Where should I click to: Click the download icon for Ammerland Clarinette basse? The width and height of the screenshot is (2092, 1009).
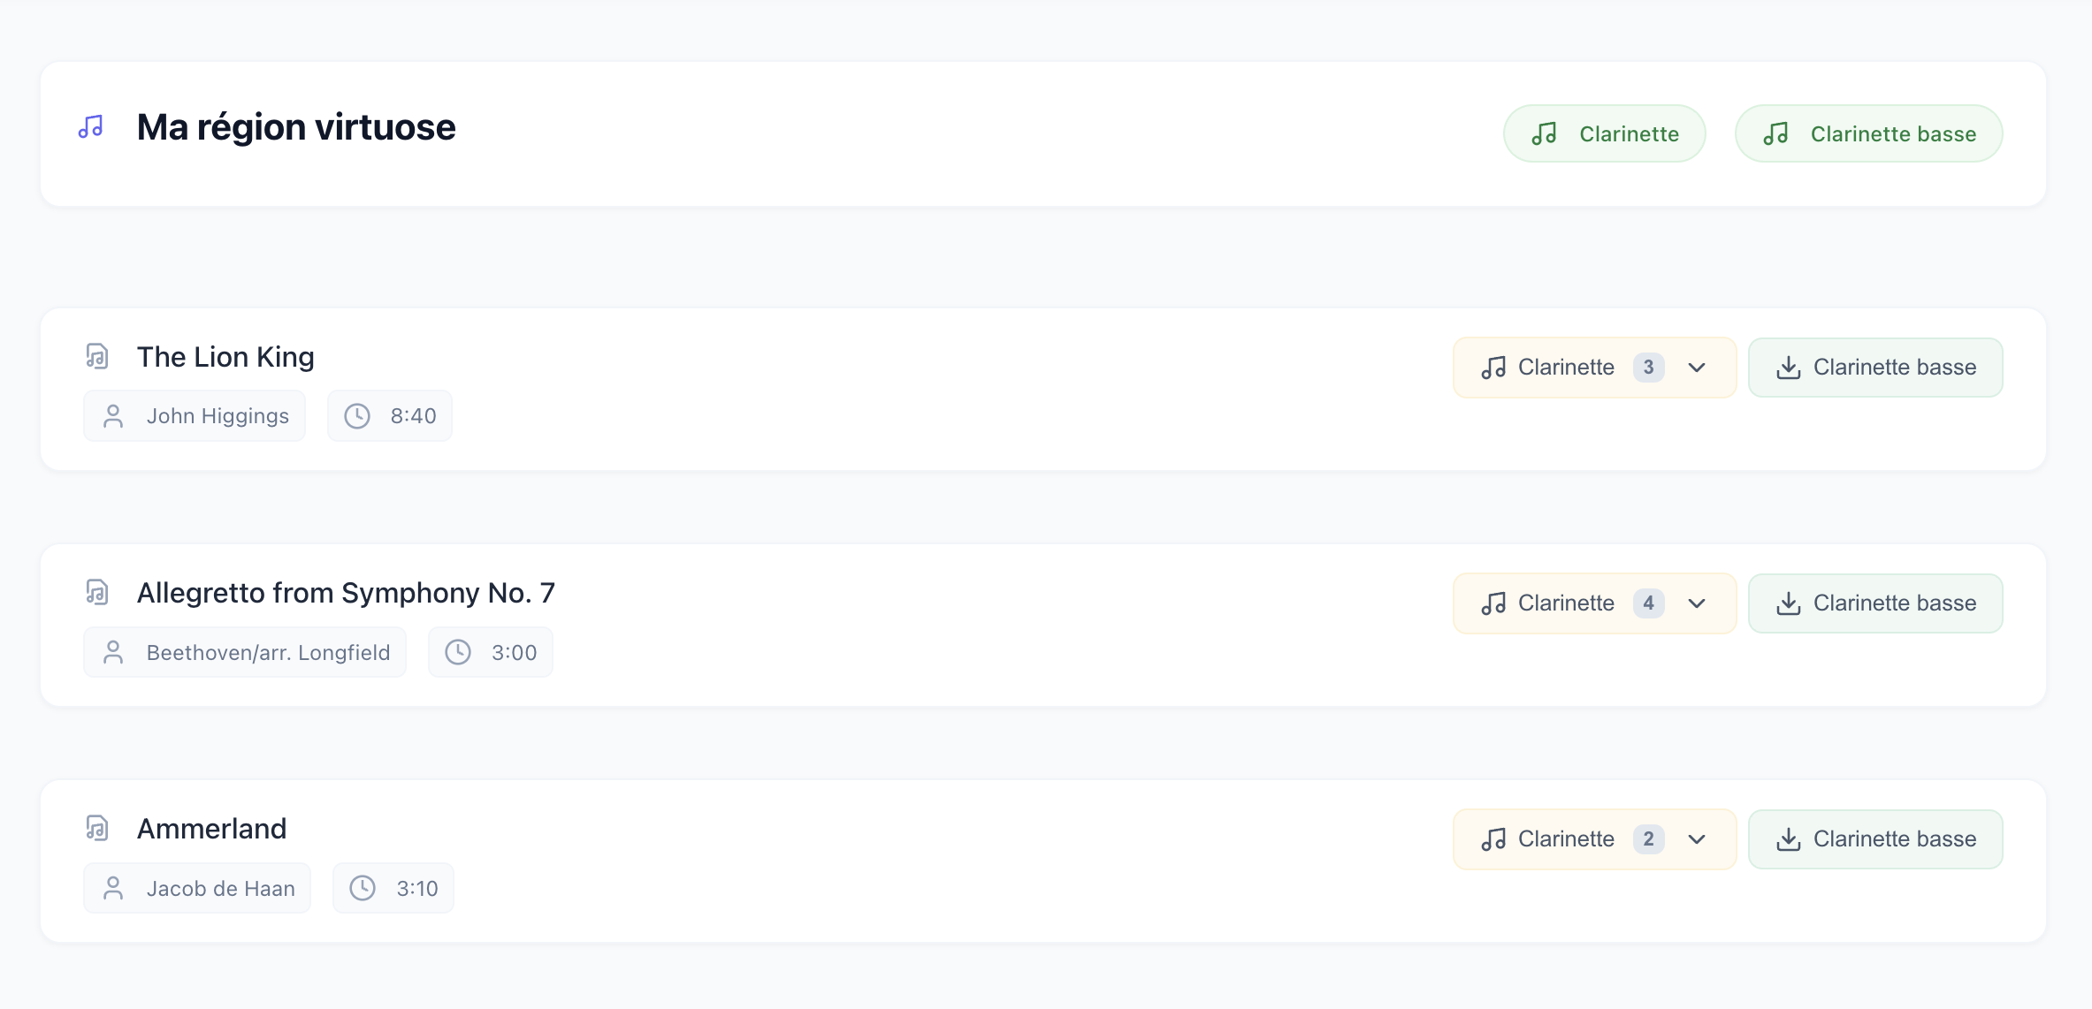[1788, 839]
